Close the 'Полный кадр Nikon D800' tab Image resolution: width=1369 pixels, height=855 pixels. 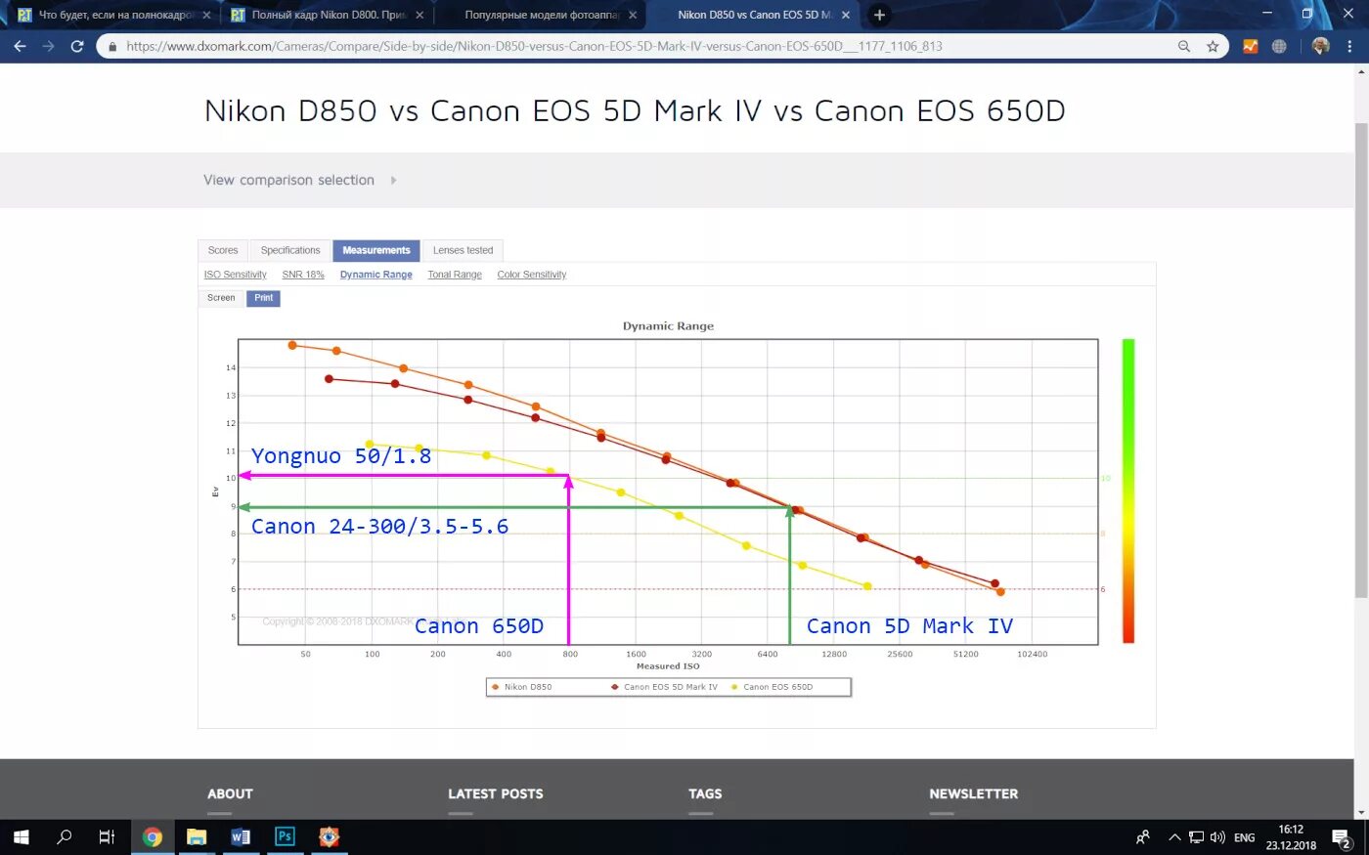[x=420, y=15]
